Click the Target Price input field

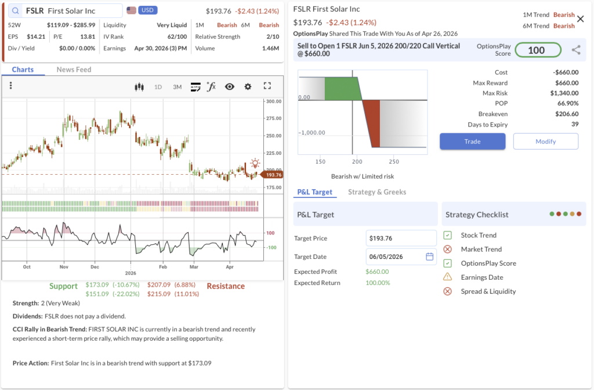(x=401, y=238)
